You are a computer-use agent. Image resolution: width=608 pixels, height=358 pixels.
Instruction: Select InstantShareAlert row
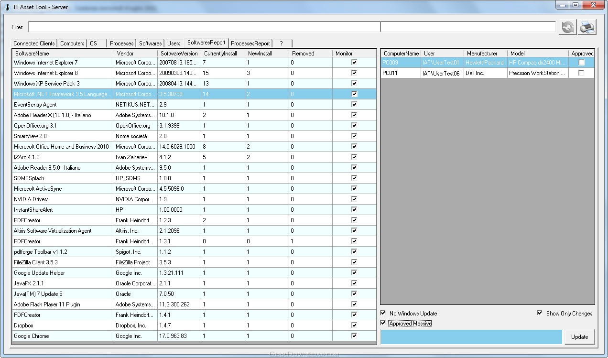coord(194,210)
